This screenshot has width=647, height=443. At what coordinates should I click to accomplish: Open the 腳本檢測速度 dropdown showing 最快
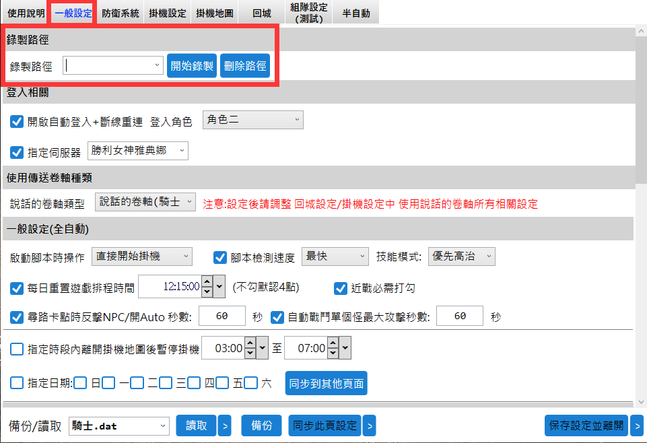tap(335, 257)
